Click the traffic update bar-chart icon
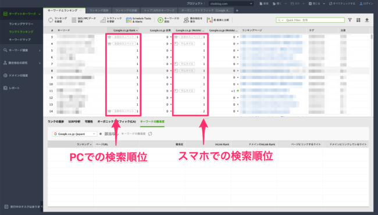378x215 pixels. click(x=103, y=20)
